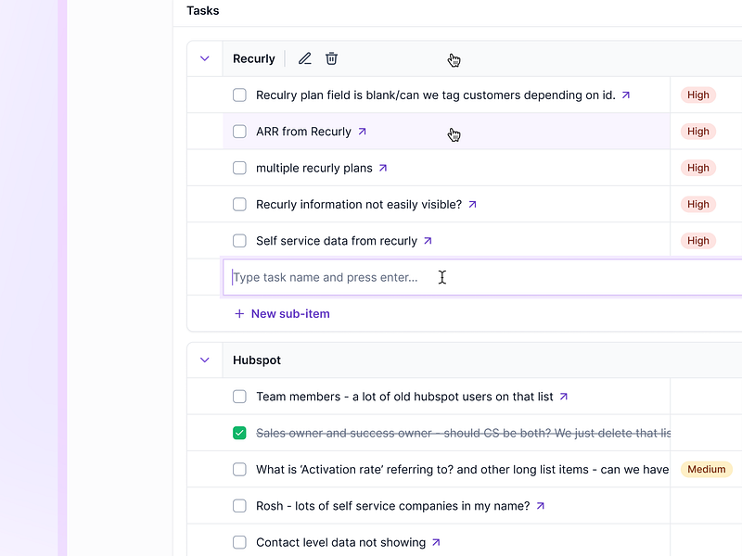This screenshot has height=556, width=742.
Task: Open 'Recurly information not easily visible?' via its arrow icon
Action: click(472, 204)
